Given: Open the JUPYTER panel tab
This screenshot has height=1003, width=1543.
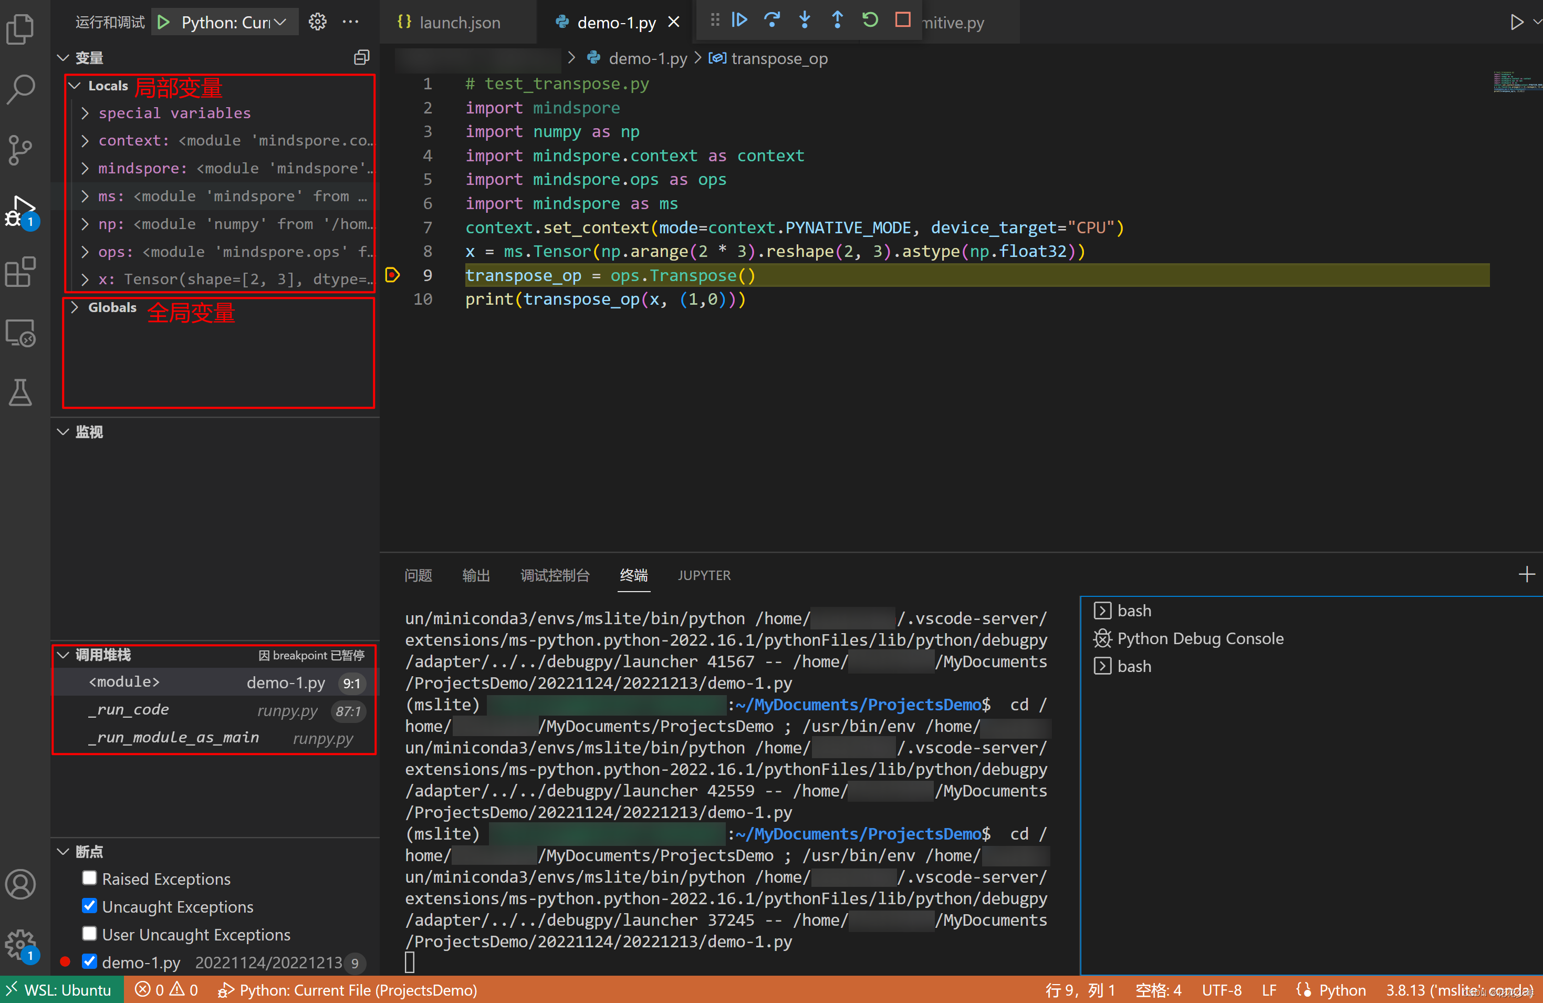Looking at the screenshot, I should (x=704, y=575).
